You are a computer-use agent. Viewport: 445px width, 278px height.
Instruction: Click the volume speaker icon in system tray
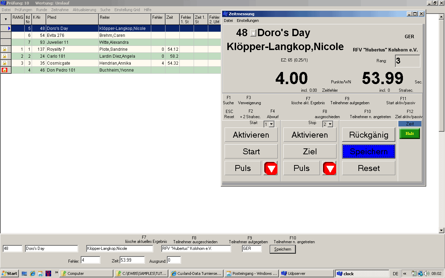[427, 273]
